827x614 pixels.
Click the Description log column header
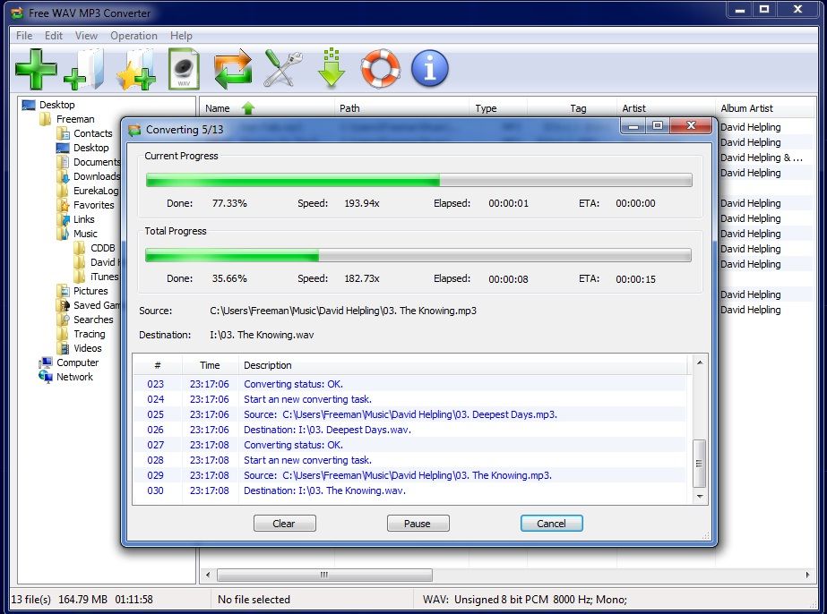463,365
